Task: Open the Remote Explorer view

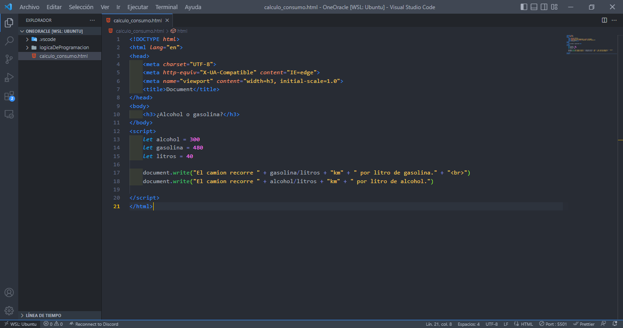Action: [x=9, y=114]
